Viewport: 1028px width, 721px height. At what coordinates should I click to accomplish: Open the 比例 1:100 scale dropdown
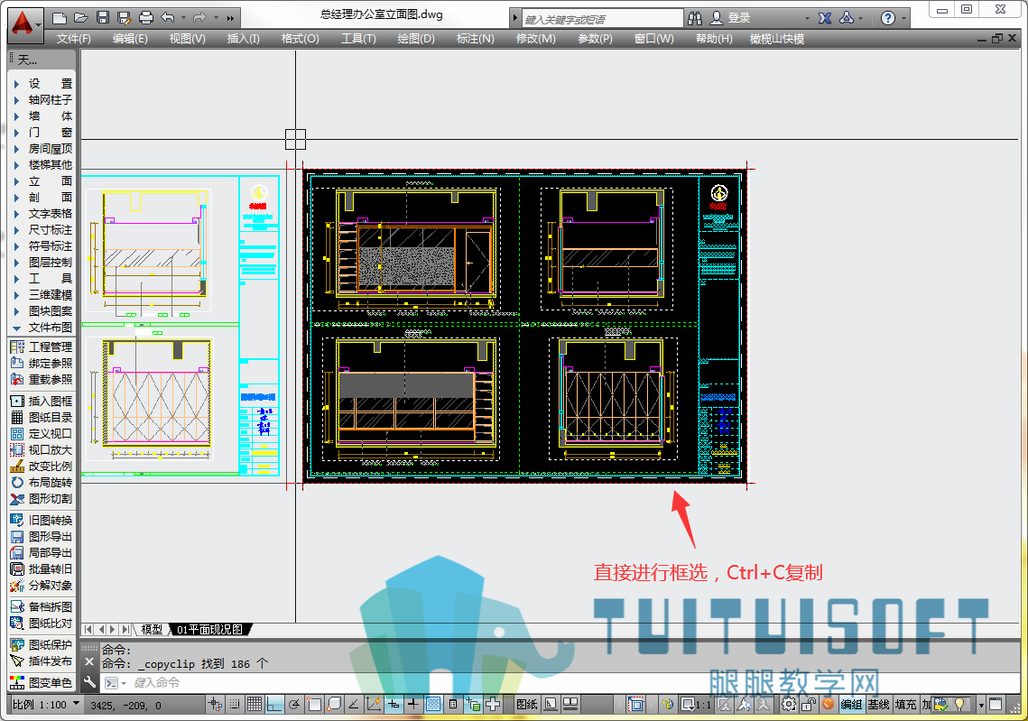(x=46, y=705)
